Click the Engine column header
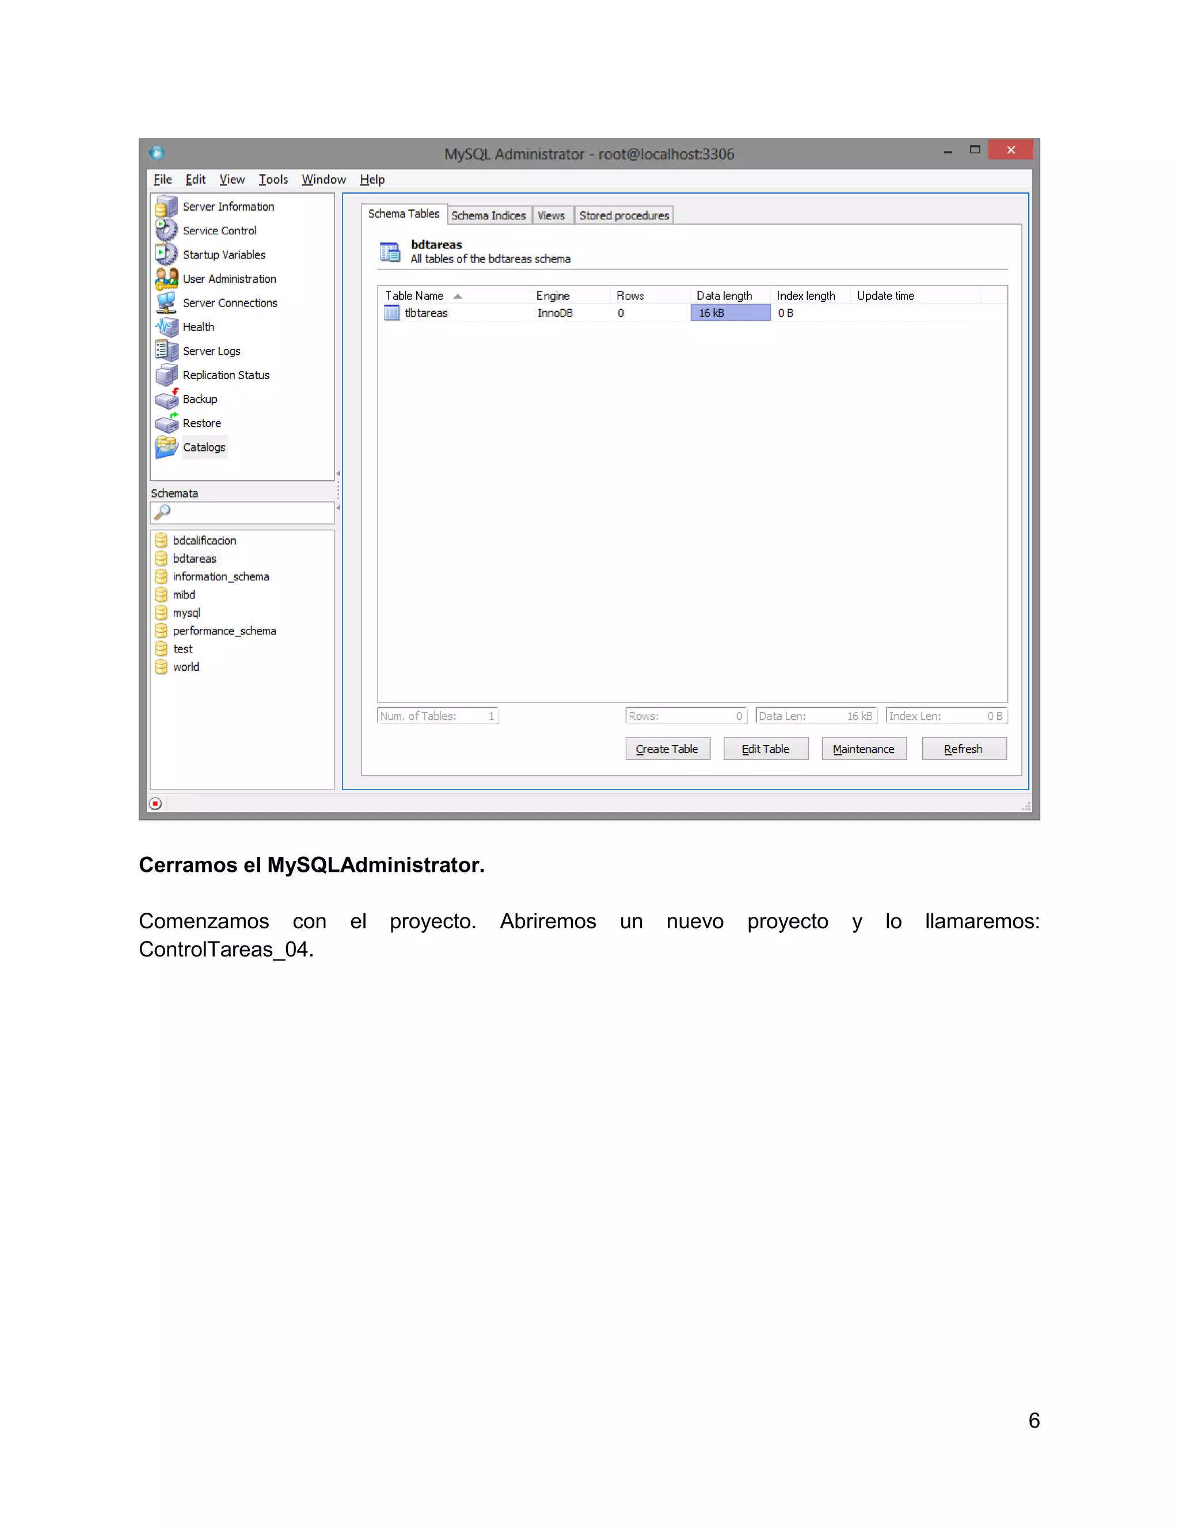1179x1526 pixels. [x=570, y=295]
